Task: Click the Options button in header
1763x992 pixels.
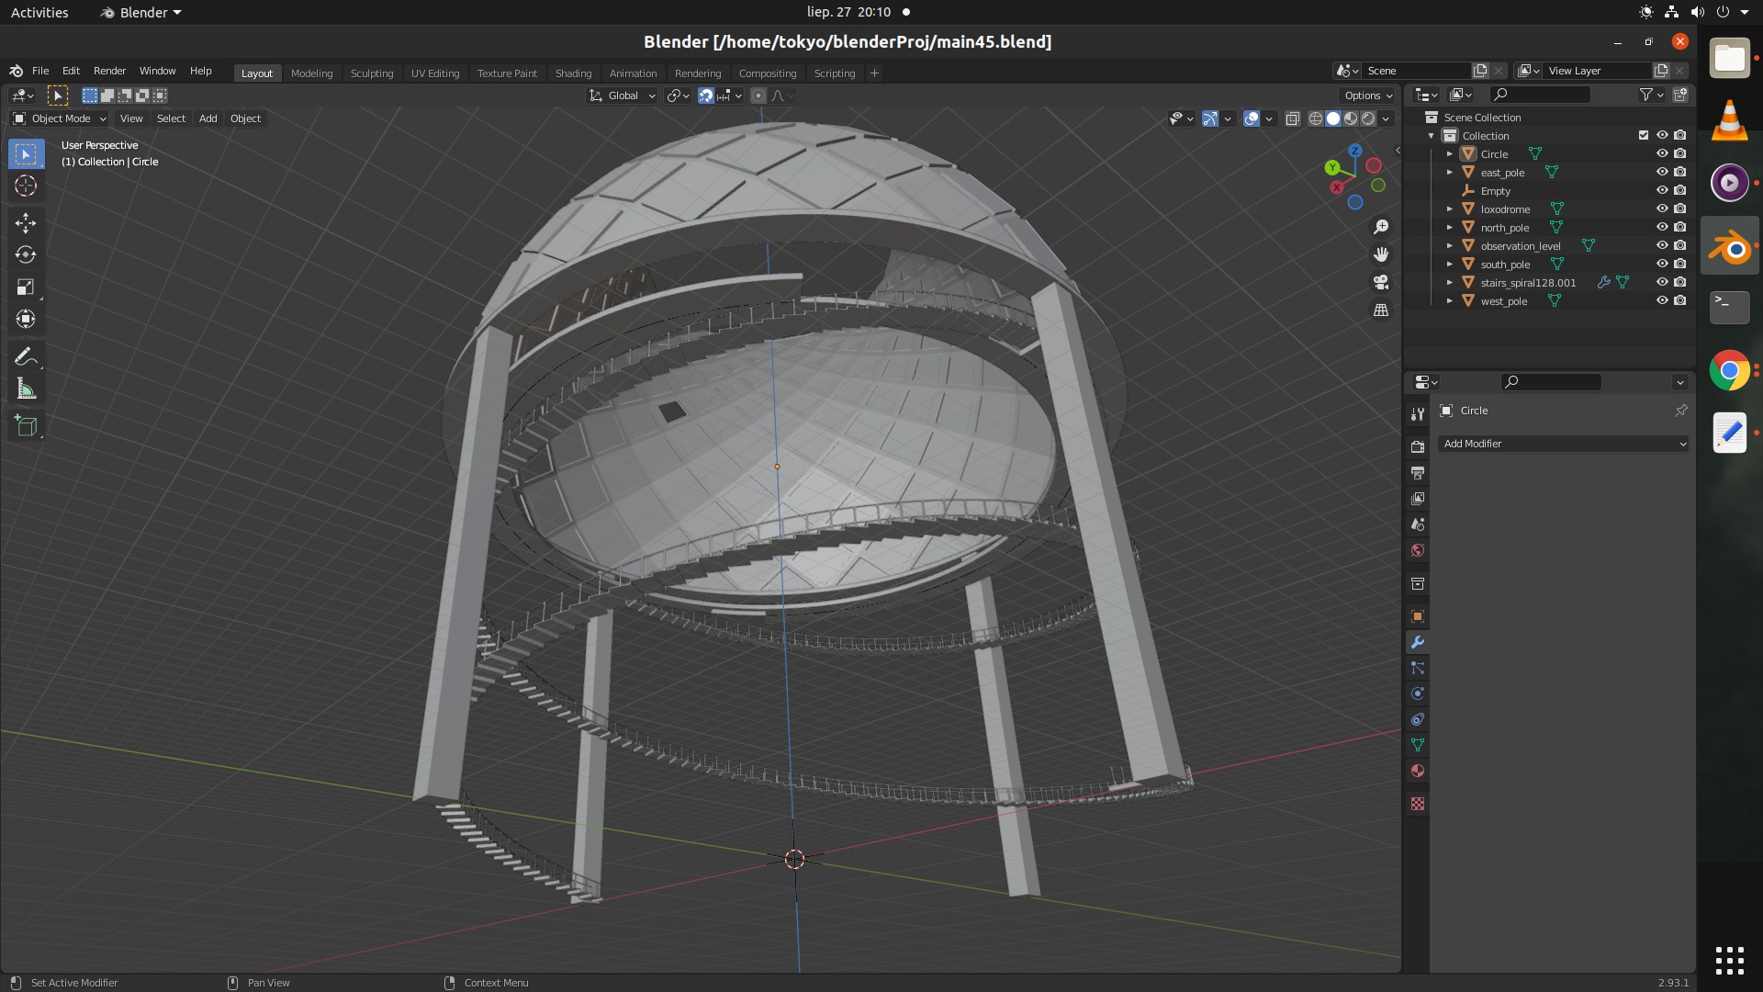Action: point(1367,96)
